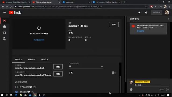Open the Windows notification center icon
The height and width of the screenshot is (97, 172).
[168, 95]
